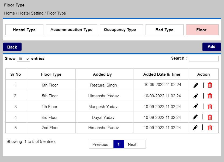
Task: Go to Next page
Action: click(x=135, y=144)
